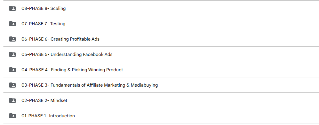Select the 01-PHASE 1- Introduction folder name

[48, 116]
